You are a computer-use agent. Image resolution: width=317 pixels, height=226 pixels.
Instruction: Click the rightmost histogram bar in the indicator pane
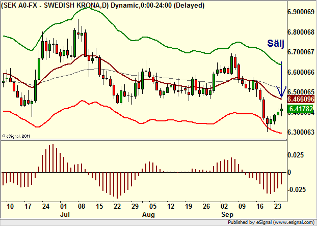coord(281,178)
